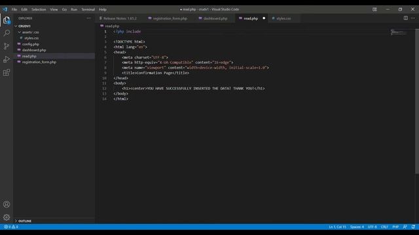Click Ln 1, Col 15 status item

click(x=337, y=227)
